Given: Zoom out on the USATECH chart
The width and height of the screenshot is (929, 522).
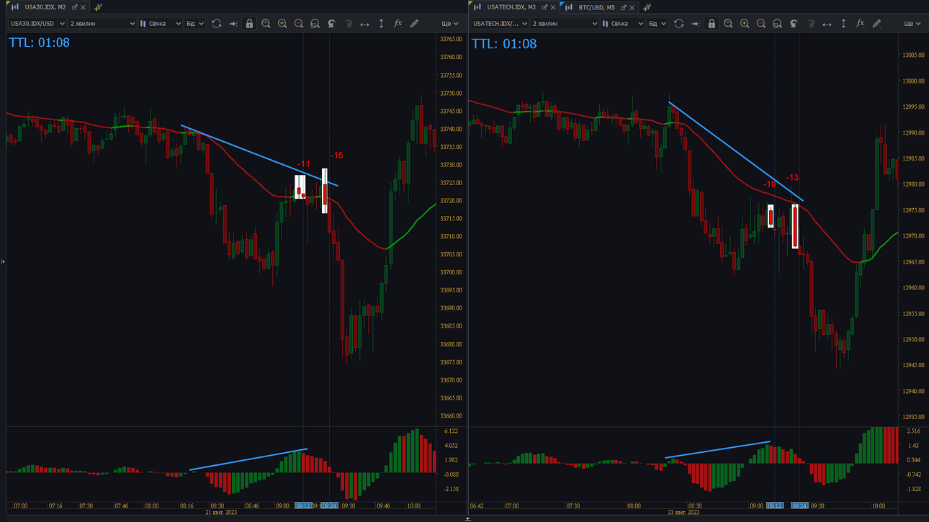Looking at the screenshot, I should point(761,24).
